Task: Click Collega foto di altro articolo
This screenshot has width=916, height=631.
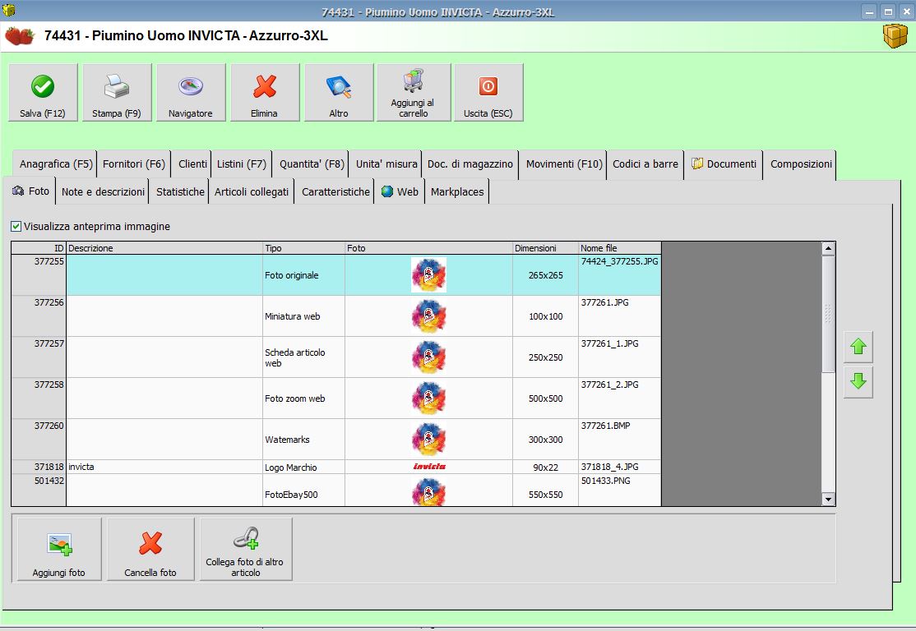Action: coord(246,550)
